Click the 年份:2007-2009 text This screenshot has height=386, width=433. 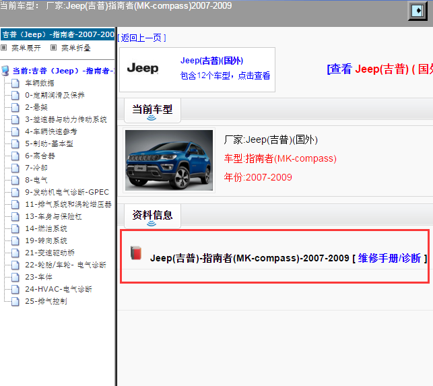[x=258, y=177]
